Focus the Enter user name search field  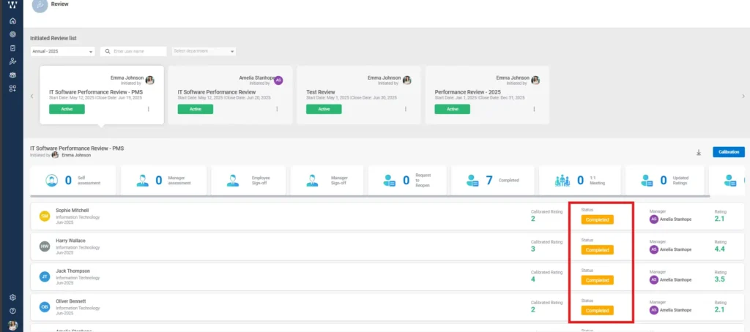(x=133, y=51)
